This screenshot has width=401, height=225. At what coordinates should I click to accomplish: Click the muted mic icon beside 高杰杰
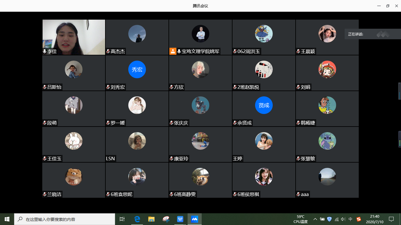108,52
